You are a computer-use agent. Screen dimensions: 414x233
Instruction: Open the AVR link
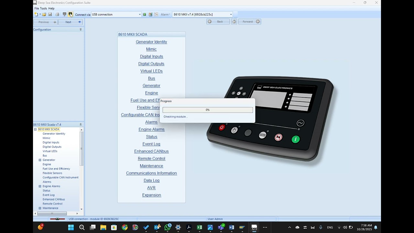(151, 188)
